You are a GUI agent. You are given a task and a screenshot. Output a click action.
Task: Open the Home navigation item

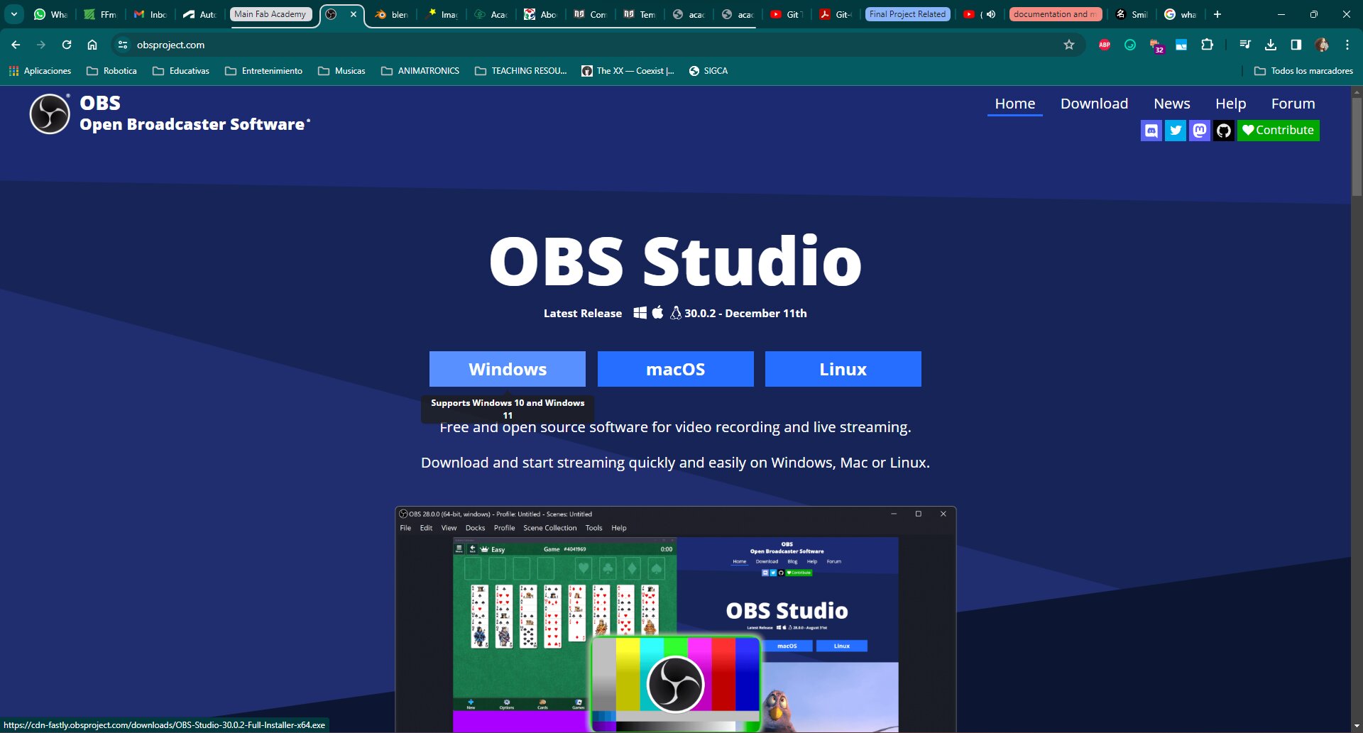1015,104
